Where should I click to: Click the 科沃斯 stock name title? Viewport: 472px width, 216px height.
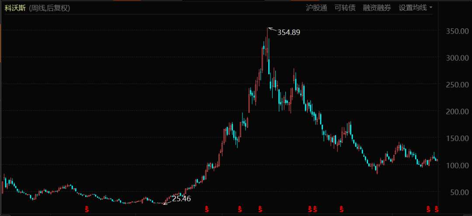click(15, 8)
